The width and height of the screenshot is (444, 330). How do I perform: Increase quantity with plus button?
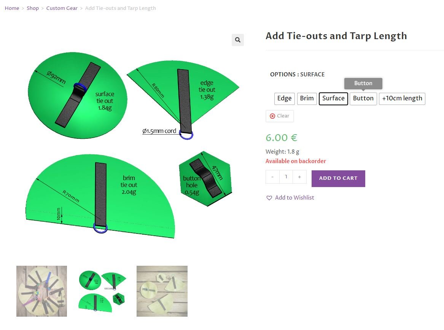[299, 177]
